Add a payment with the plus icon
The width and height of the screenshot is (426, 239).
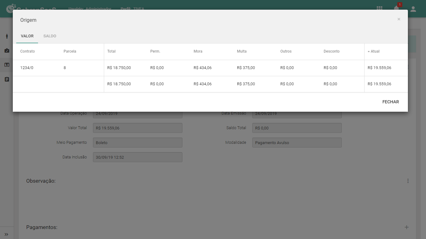pyautogui.click(x=407, y=227)
